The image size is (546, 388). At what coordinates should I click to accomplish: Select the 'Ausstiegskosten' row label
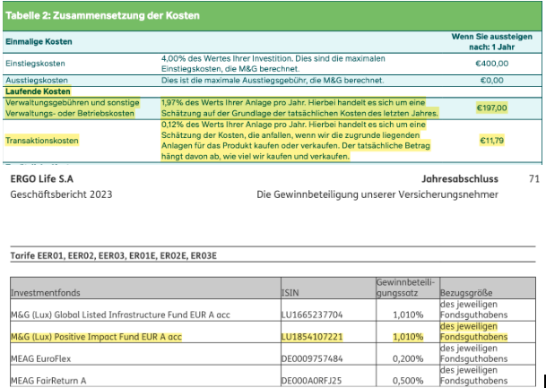[x=37, y=81]
